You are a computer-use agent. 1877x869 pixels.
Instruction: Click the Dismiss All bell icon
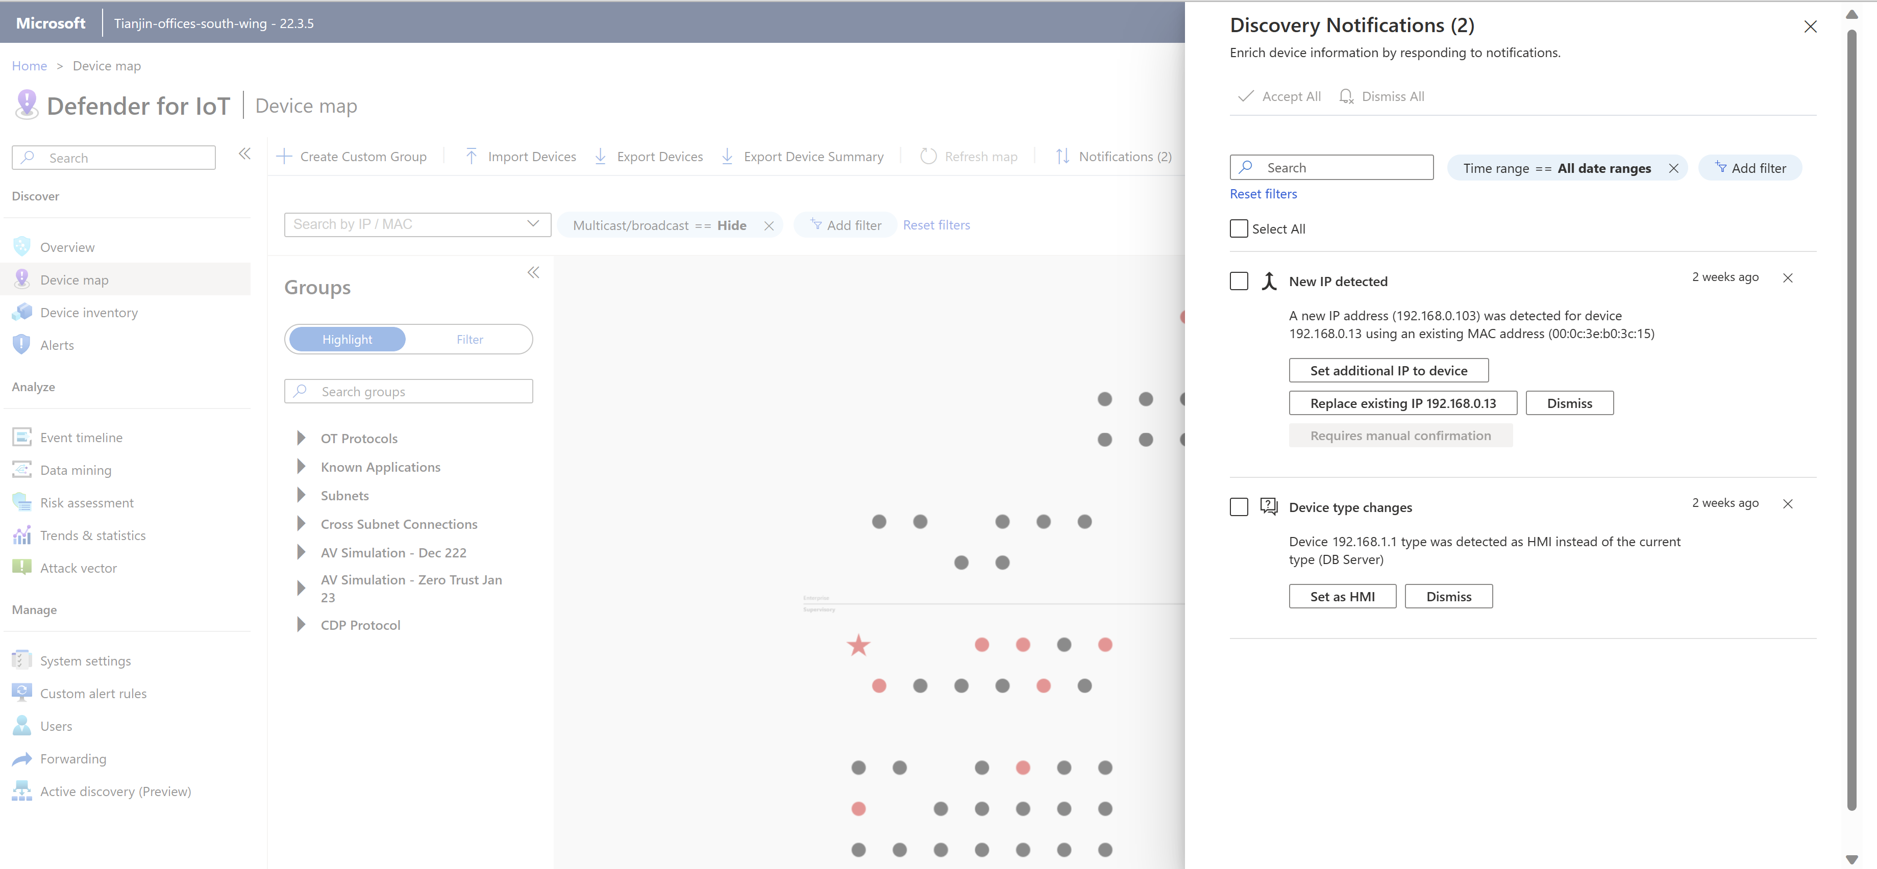pos(1347,96)
